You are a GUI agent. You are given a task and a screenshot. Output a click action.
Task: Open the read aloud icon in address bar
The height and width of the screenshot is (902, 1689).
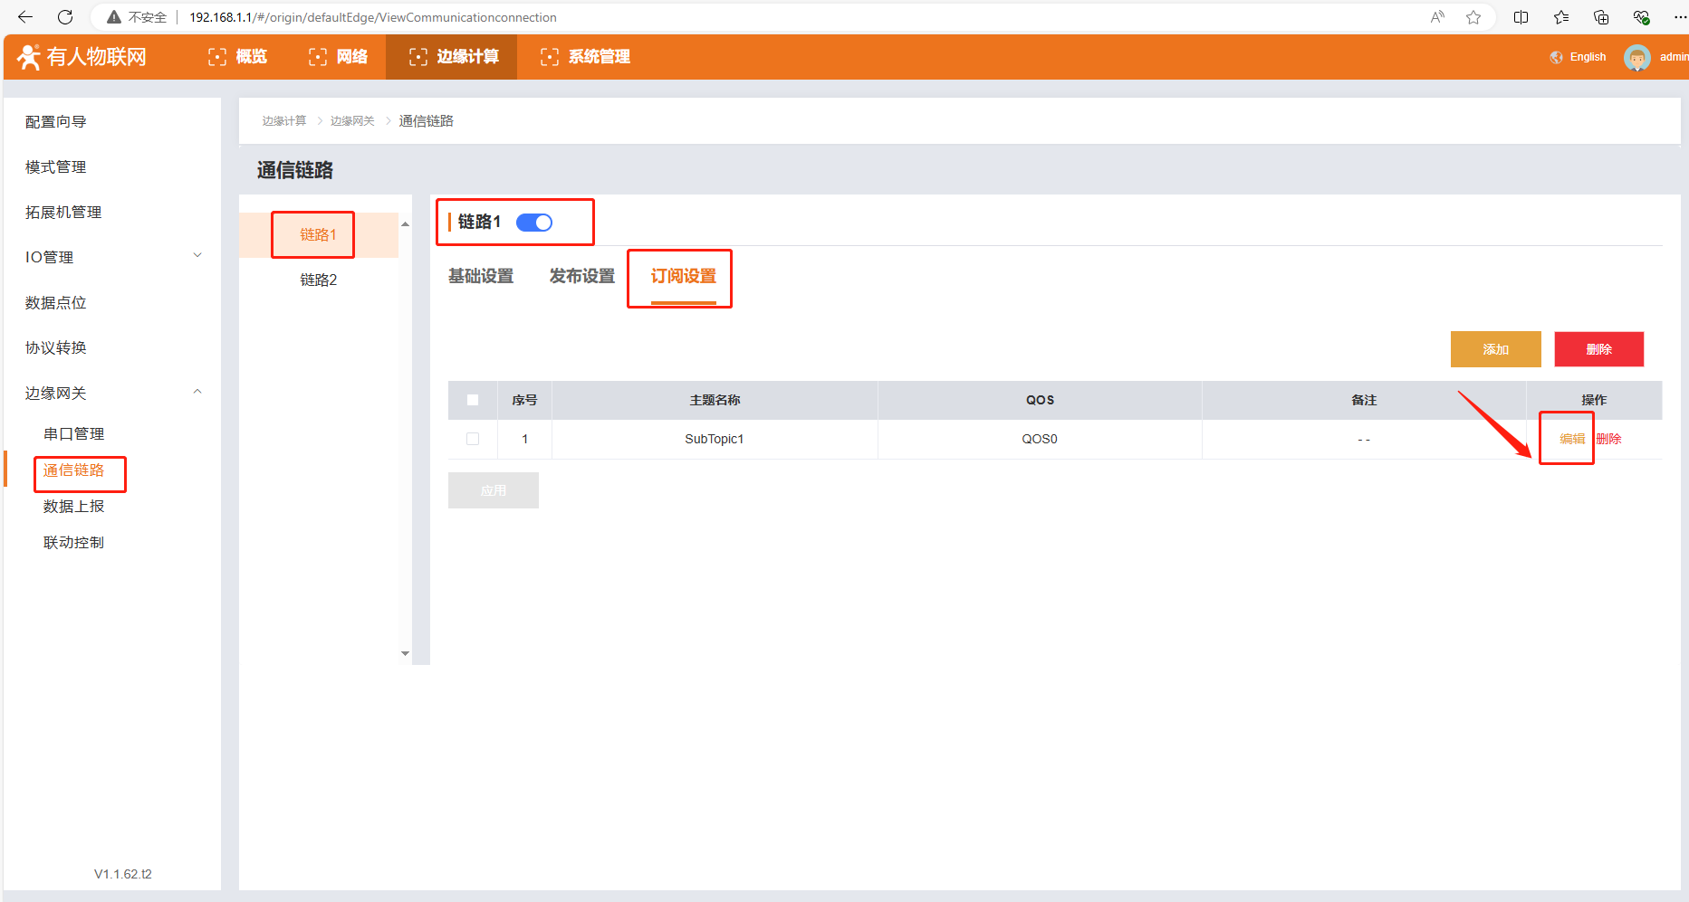coord(1437,17)
